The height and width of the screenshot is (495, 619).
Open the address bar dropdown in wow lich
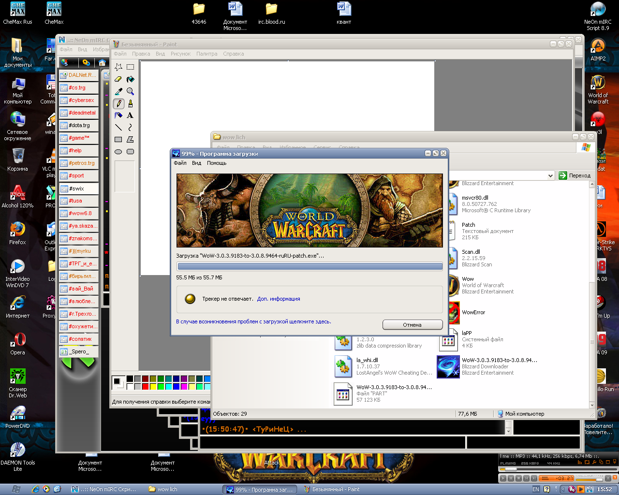[550, 175]
